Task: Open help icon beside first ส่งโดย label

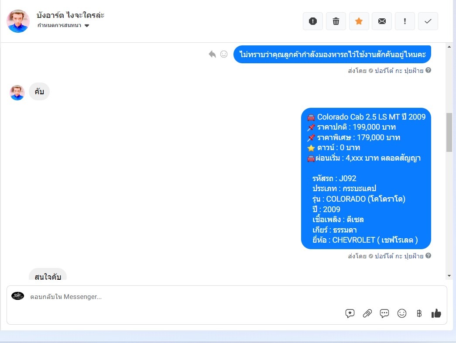Action: click(x=428, y=70)
